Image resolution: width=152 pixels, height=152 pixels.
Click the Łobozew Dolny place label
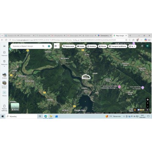(108, 80)
